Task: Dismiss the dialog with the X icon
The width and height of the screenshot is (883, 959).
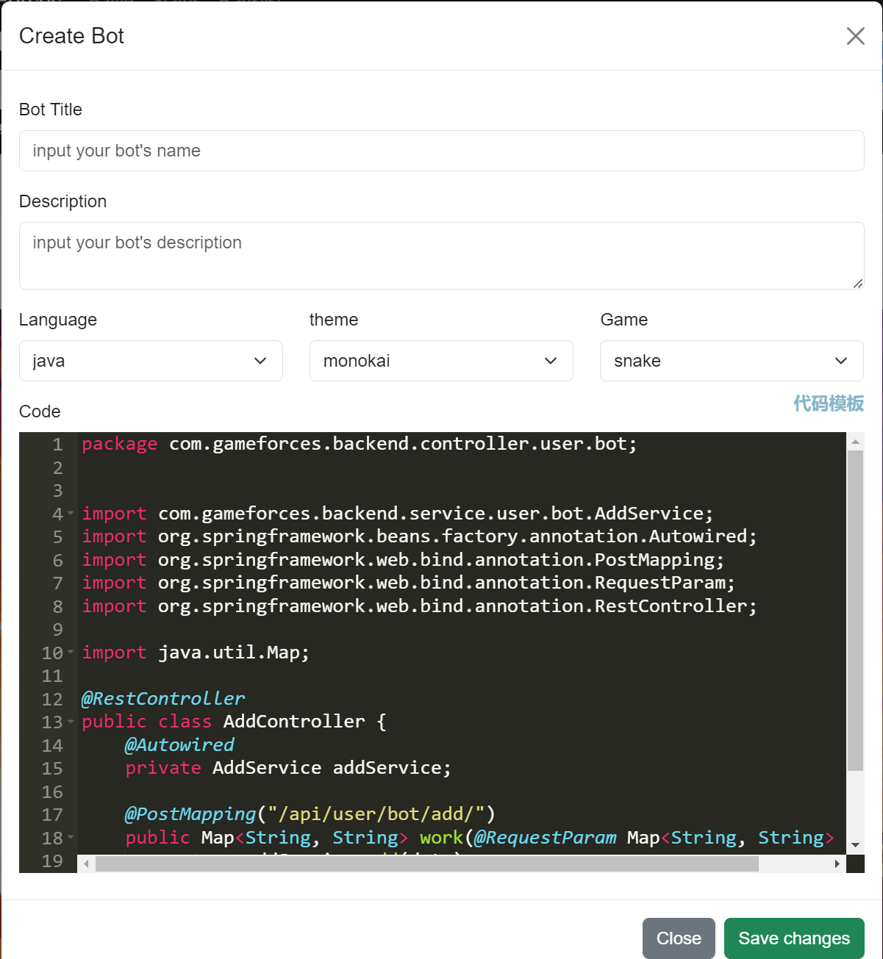Action: pos(855,36)
